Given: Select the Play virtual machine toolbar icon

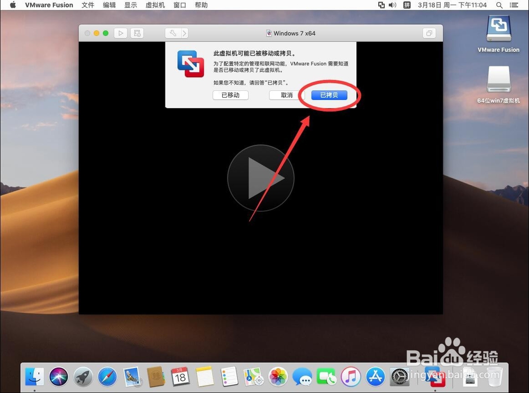Looking at the screenshot, I should tap(121, 33).
